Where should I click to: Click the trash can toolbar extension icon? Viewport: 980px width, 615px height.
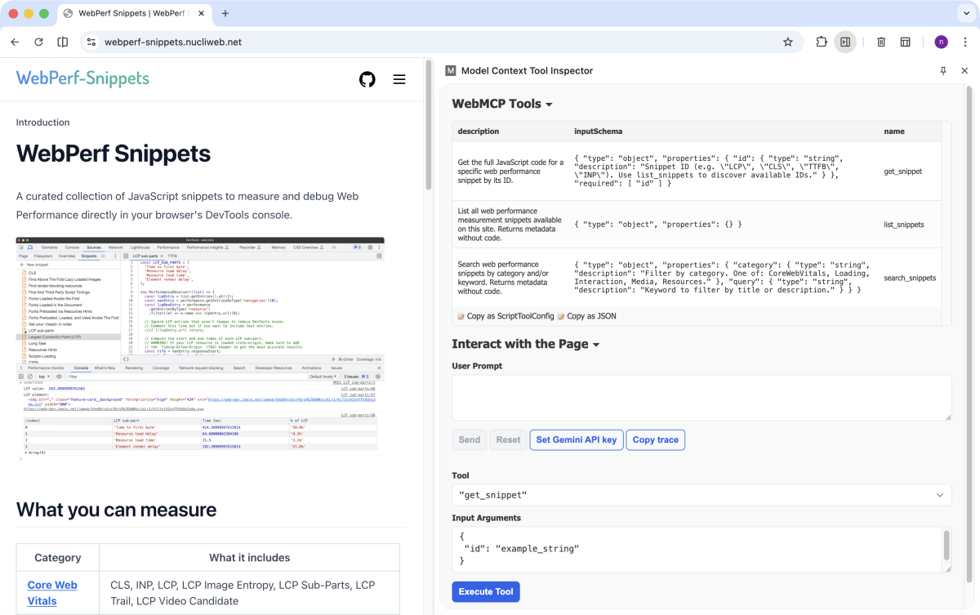coord(882,42)
